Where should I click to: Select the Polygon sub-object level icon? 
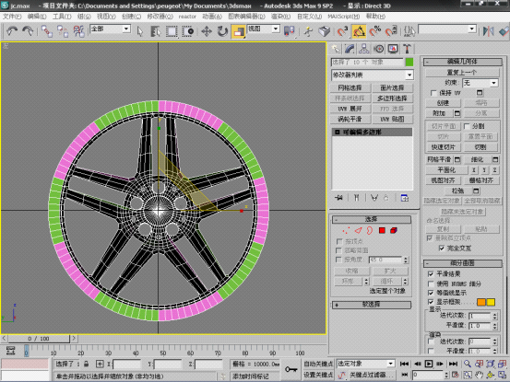382,230
